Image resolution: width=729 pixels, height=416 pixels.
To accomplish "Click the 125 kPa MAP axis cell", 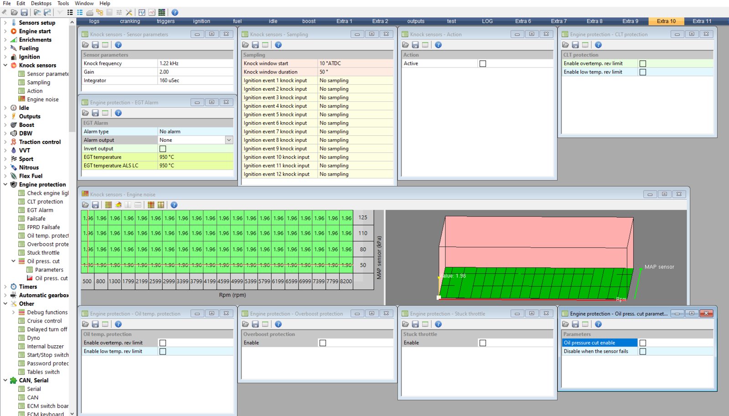I will click(x=363, y=218).
